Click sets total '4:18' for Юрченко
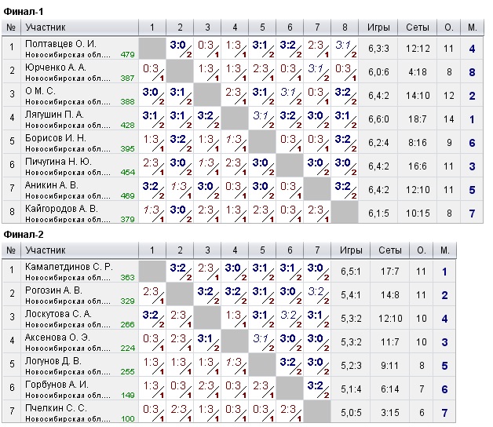Screen dimensions: 493x427 [417, 72]
